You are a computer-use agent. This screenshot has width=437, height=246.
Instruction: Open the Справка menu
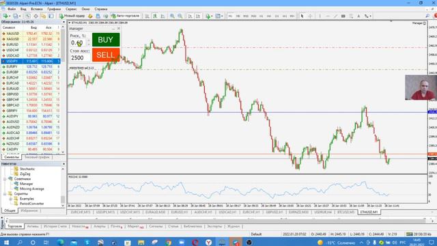[101, 9]
